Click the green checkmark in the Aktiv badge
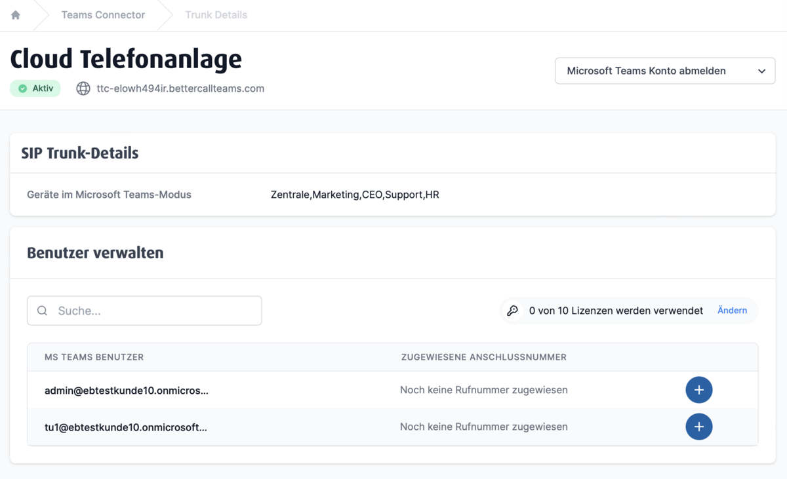 point(23,88)
